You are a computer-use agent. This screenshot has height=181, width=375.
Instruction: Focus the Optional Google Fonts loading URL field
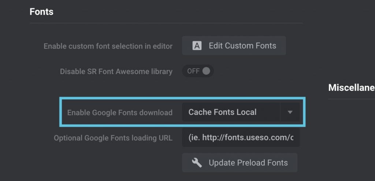[241, 138]
